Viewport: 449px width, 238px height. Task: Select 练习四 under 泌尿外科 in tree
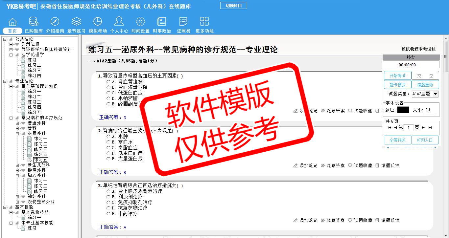pos(40,155)
